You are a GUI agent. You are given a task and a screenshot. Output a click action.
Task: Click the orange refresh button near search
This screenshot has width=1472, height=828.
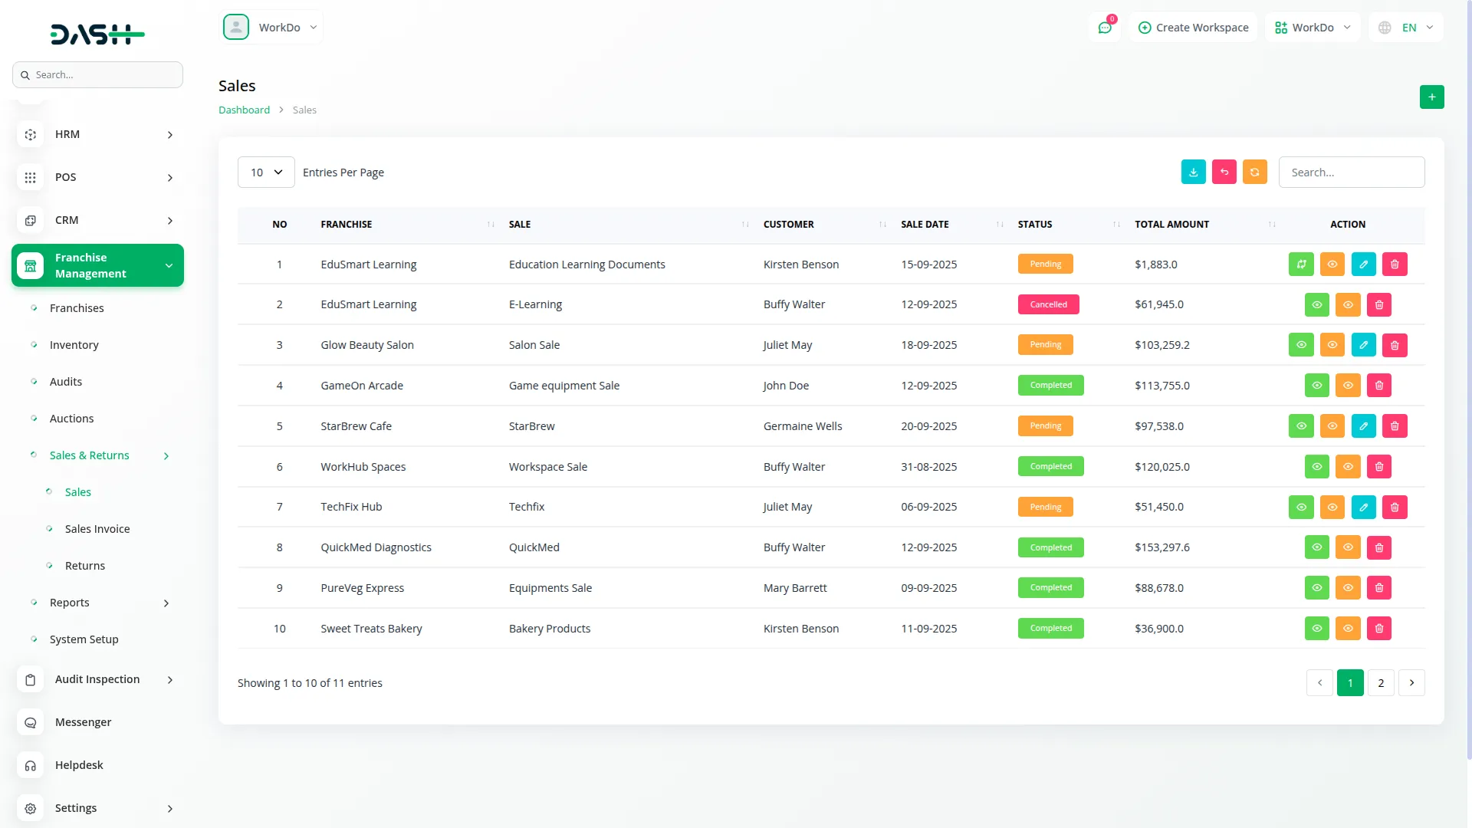click(1254, 172)
